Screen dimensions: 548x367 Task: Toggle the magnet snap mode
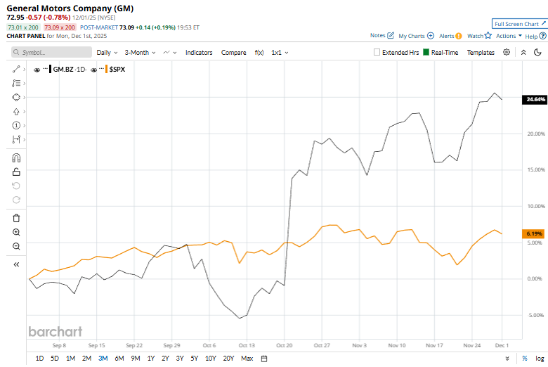[16, 158]
